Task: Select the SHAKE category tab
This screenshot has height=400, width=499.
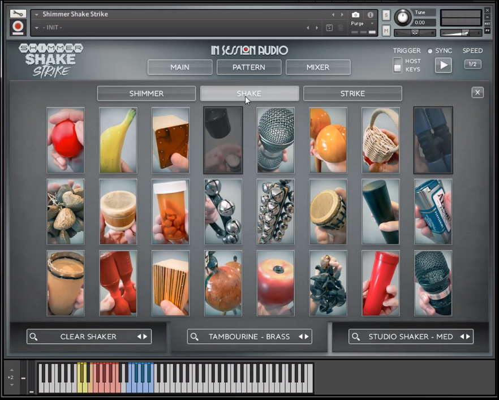Action: 250,93
